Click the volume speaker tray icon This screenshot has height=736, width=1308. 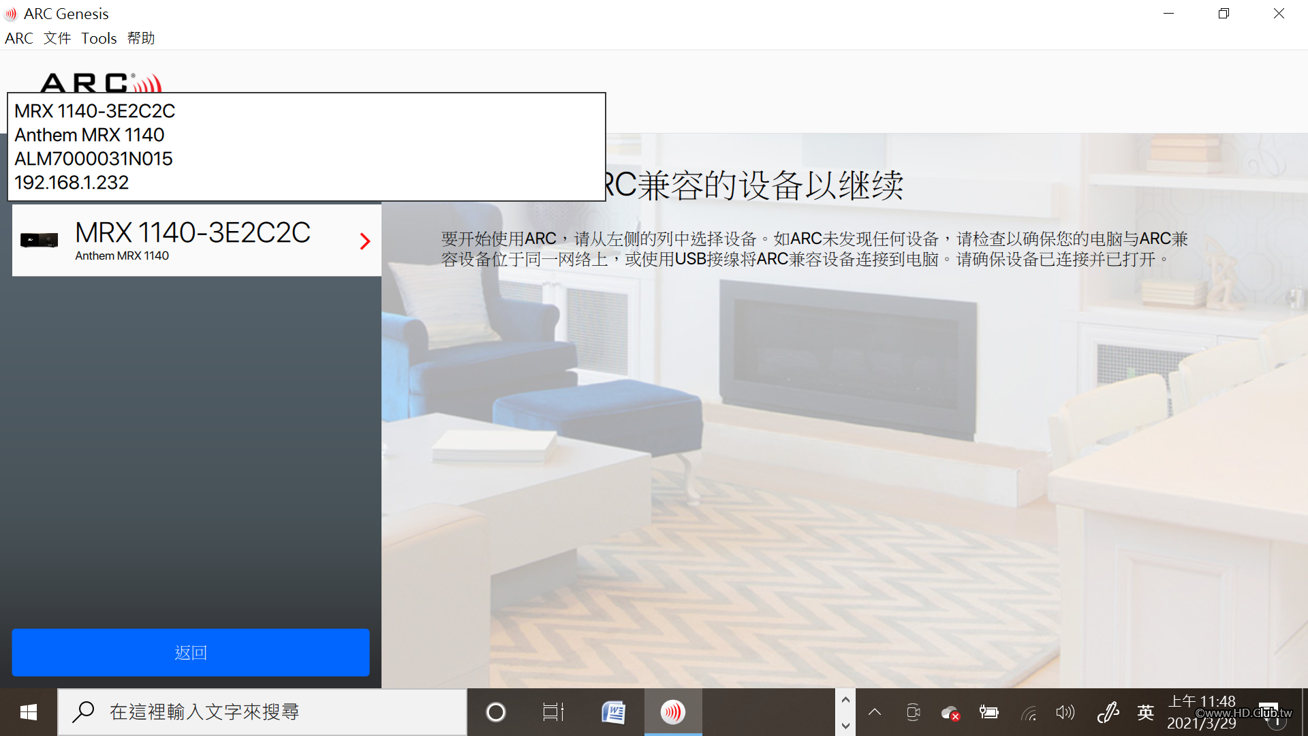tap(1065, 713)
